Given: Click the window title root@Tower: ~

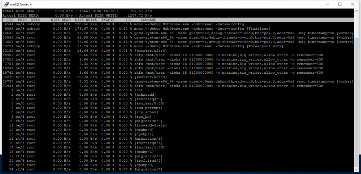Looking at the screenshot, I should click(x=21, y=4).
